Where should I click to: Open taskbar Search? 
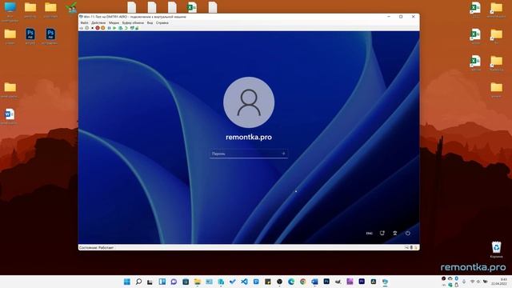(138, 282)
